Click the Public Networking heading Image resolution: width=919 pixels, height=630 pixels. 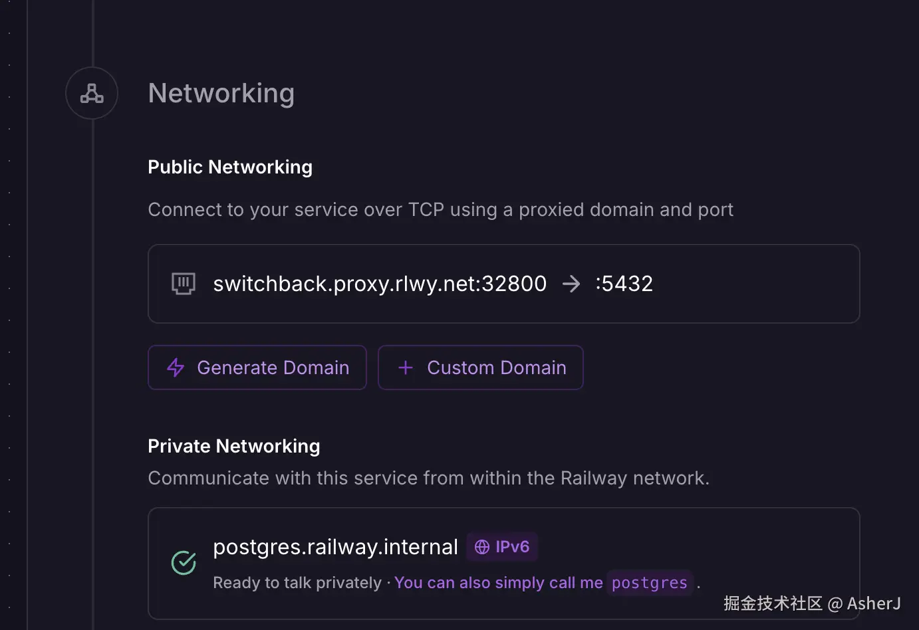click(x=230, y=167)
